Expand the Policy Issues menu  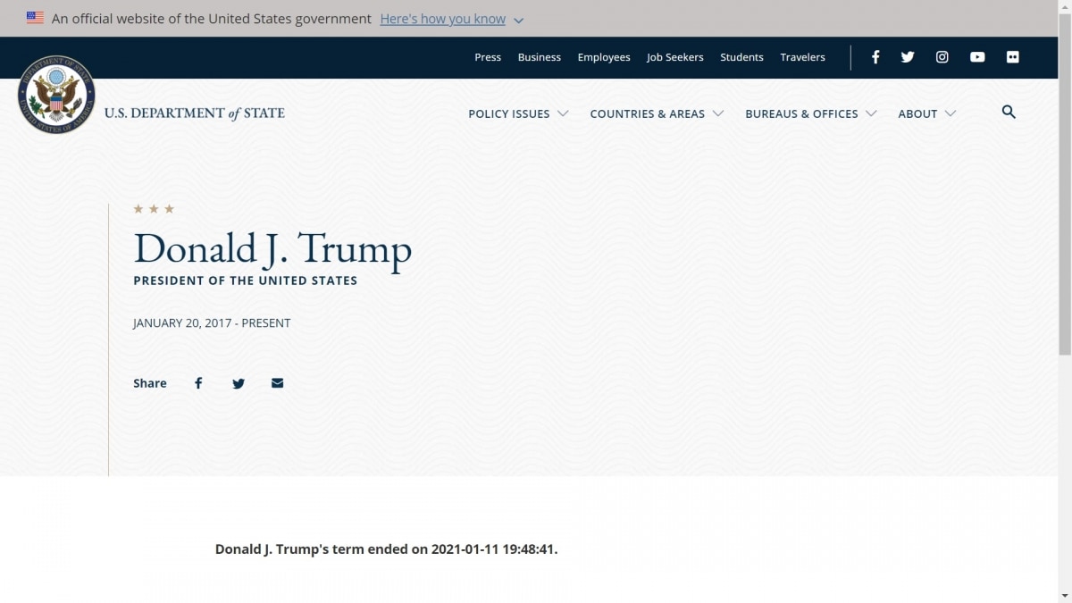coord(518,113)
